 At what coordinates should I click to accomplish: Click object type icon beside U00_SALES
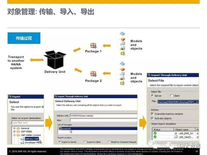(176, 137)
